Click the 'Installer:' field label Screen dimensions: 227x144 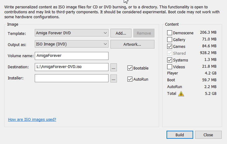16,78
